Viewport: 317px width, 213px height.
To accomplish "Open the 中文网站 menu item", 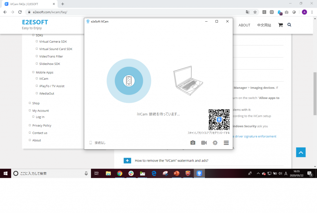I will (264, 25).
